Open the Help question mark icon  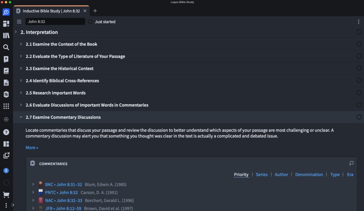click(6, 132)
